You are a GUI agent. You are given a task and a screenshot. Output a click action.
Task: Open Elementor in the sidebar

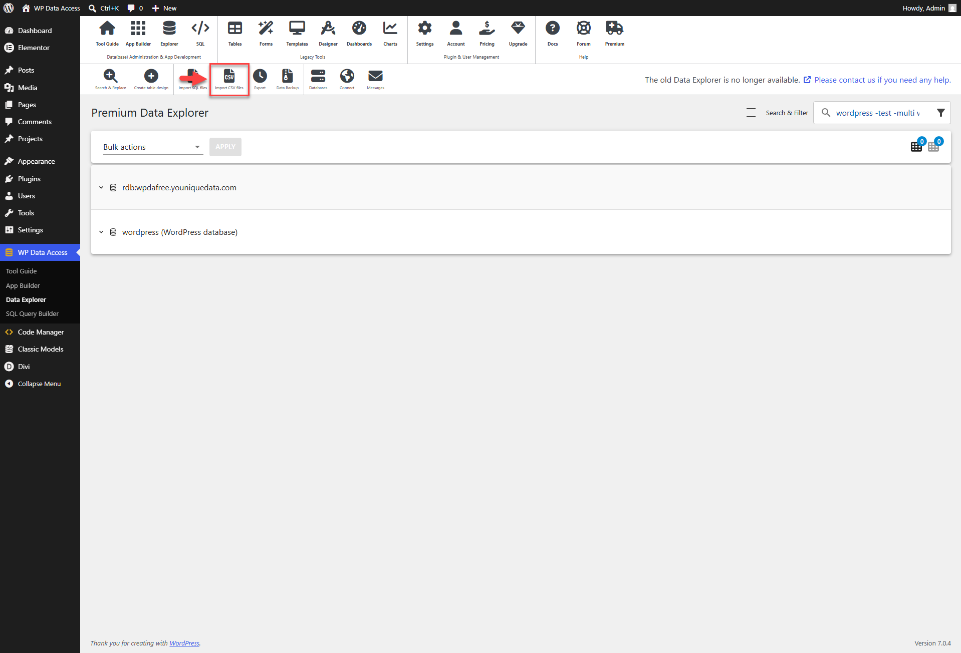click(40, 48)
